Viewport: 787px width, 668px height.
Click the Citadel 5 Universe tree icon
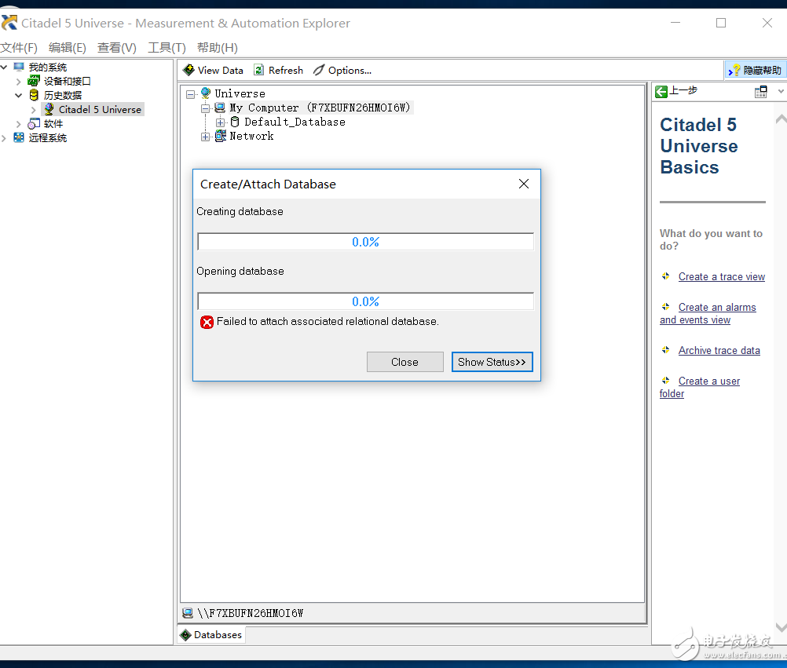pos(49,109)
